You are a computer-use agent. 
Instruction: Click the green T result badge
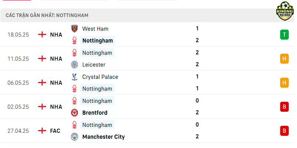[x=284, y=34]
